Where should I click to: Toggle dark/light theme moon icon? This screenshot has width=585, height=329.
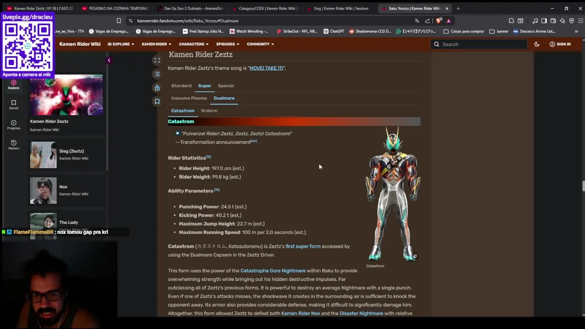point(537,44)
